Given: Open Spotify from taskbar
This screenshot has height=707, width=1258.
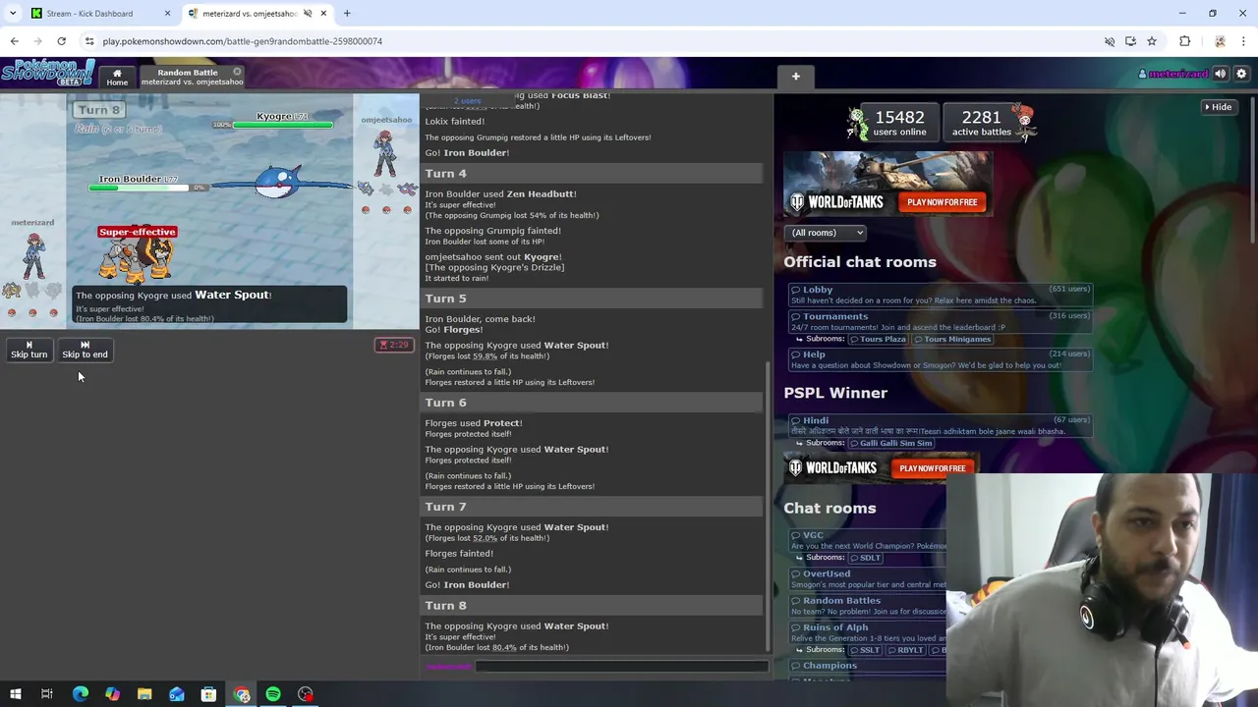Looking at the screenshot, I should pyautogui.click(x=273, y=694).
